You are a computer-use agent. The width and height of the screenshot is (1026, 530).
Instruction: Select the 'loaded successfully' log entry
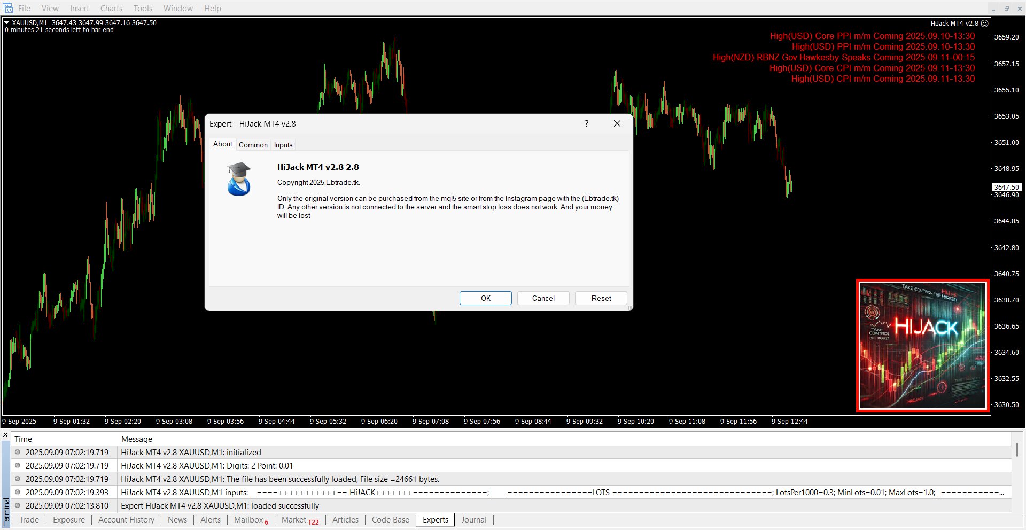pyautogui.click(x=511, y=506)
